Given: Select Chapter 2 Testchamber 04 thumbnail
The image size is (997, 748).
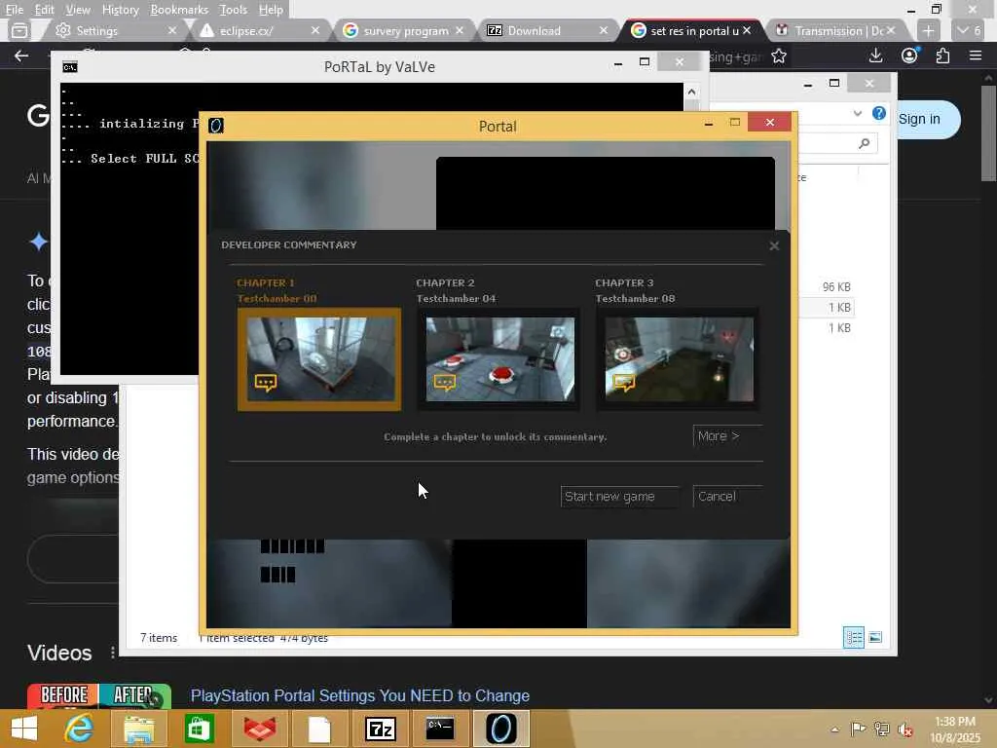Looking at the screenshot, I should (x=499, y=359).
